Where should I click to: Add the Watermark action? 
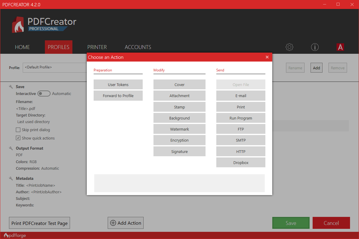(180, 129)
